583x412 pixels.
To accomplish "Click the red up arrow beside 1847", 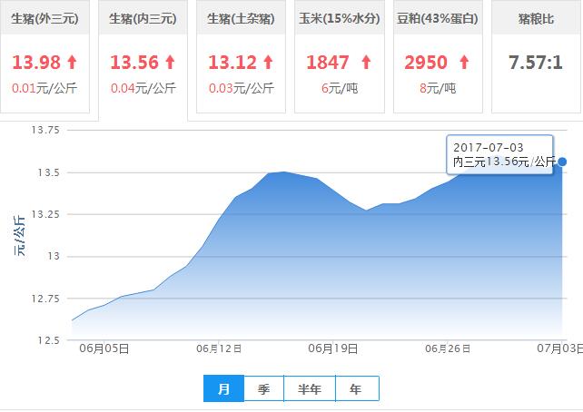I will (366, 62).
